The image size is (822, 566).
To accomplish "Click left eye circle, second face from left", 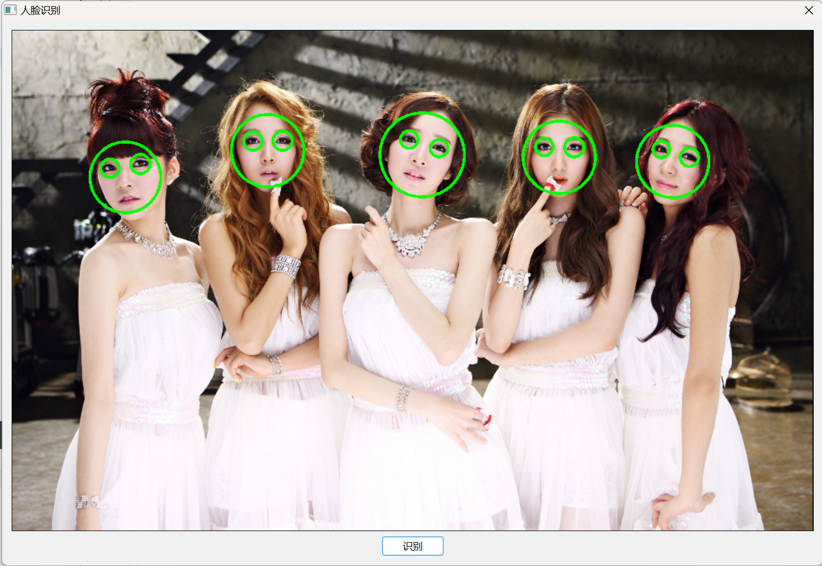I will tap(253, 141).
